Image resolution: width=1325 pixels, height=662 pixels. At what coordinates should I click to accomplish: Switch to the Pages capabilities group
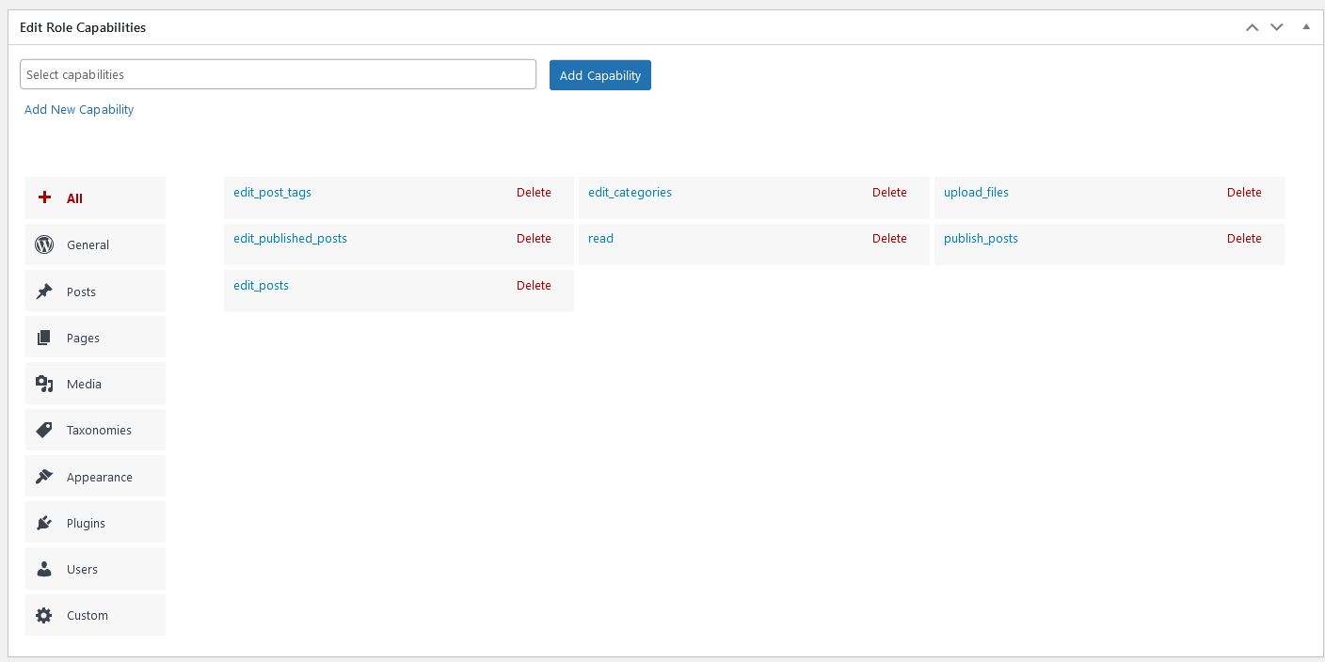pos(95,337)
